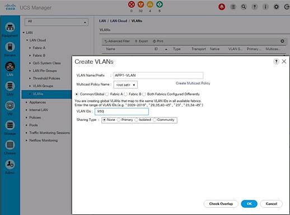Viewport: 290px width, 215px height.
Task: Open the All filter dropdown
Action: (57, 22)
